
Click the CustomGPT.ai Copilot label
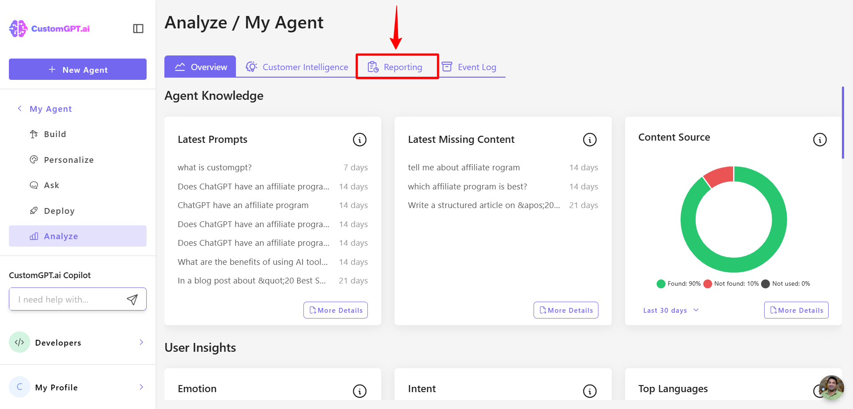pos(50,275)
